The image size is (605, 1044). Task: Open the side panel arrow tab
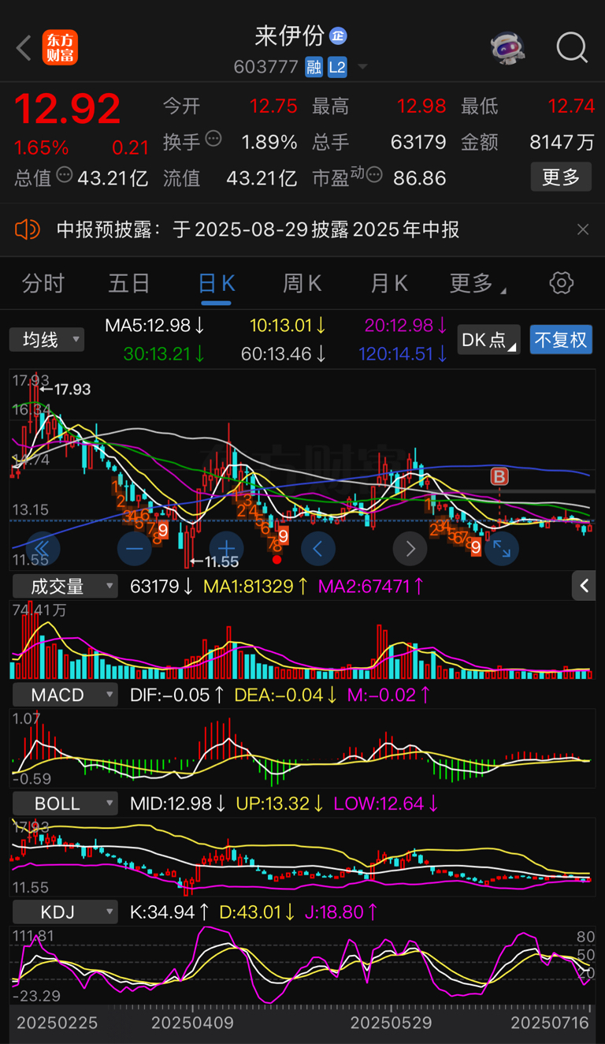[584, 585]
